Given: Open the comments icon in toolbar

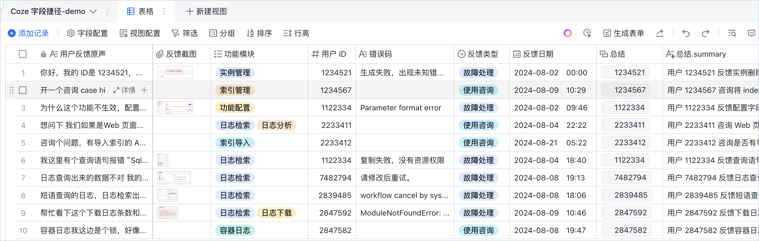Looking at the screenshot, I should [752, 33].
